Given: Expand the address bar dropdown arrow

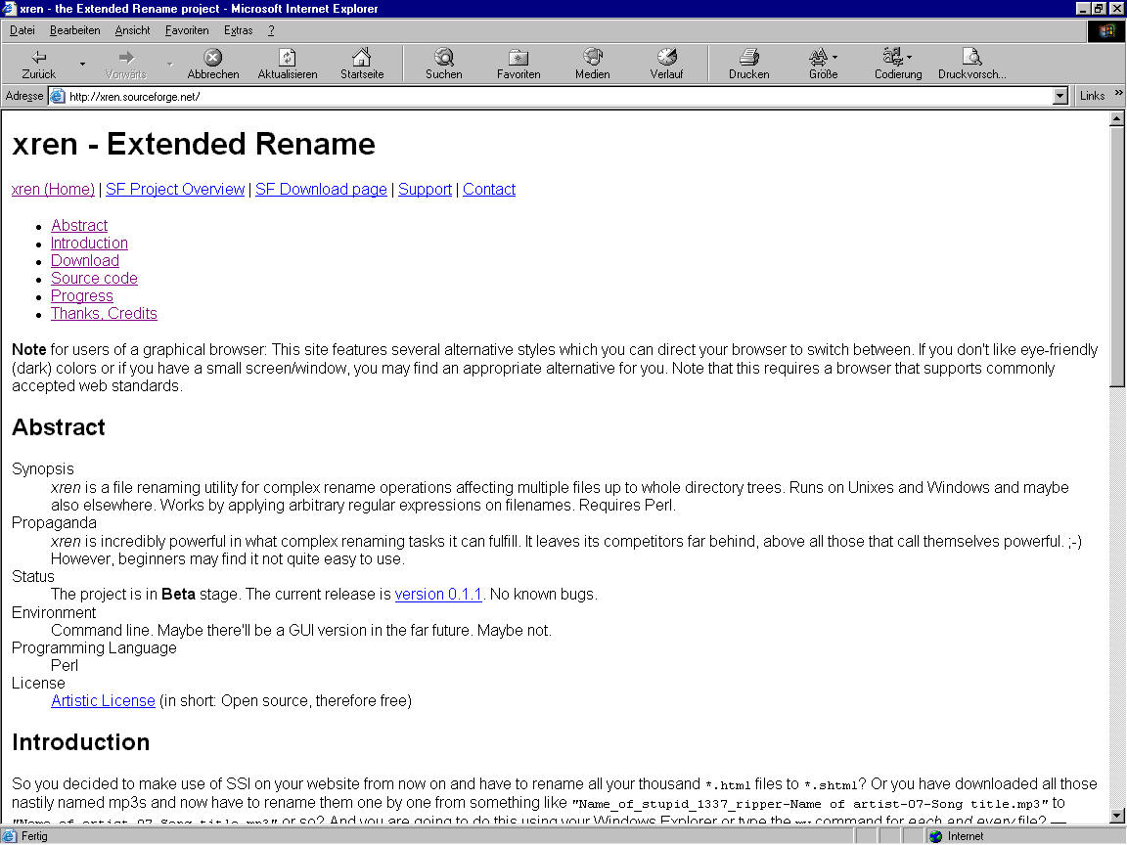Looking at the screenshot, I should click(1059, 96).
